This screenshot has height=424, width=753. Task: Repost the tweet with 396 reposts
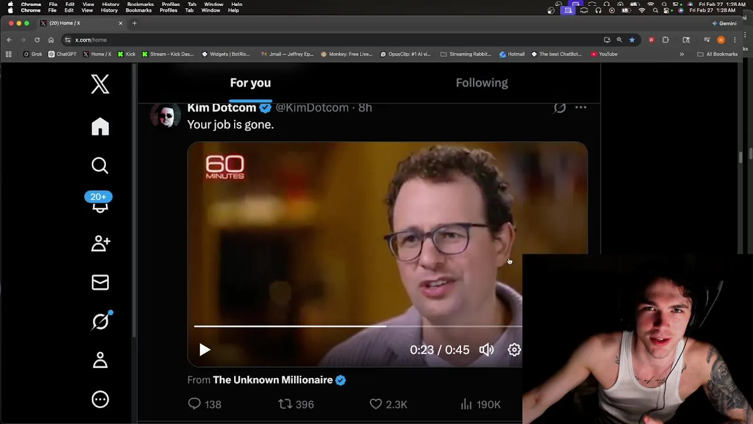tap(296, 404)
